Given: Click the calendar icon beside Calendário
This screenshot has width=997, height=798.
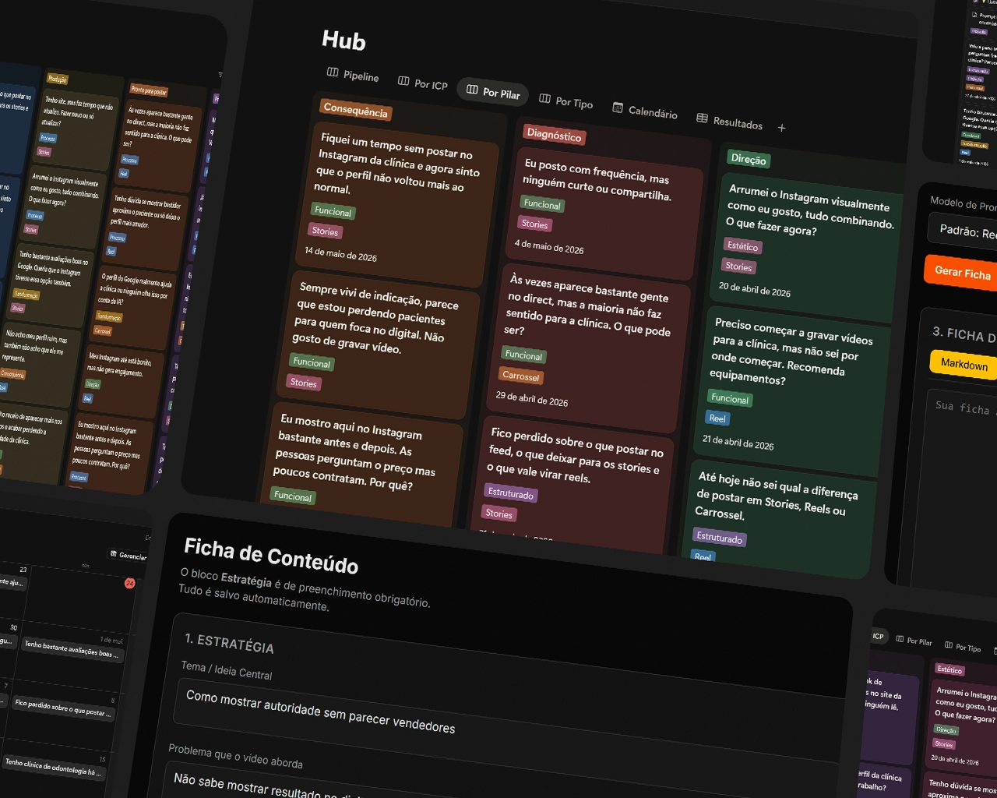Looking at the screenshot, I should tap(618, 109).
